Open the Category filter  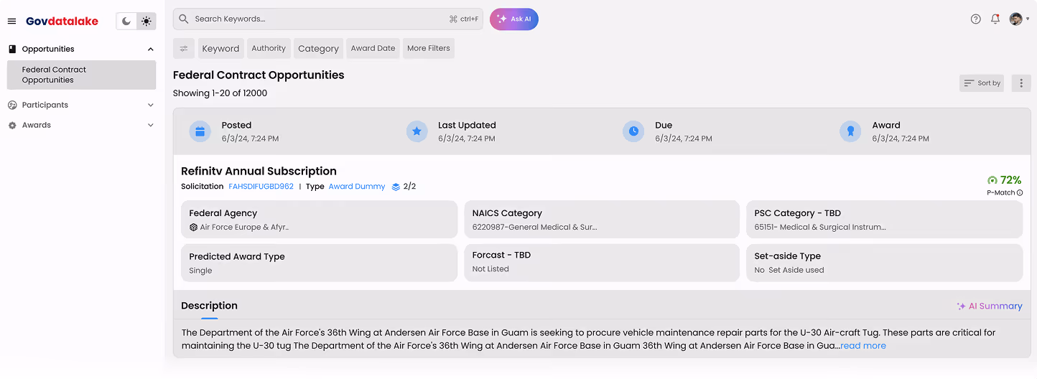[318, 48]
